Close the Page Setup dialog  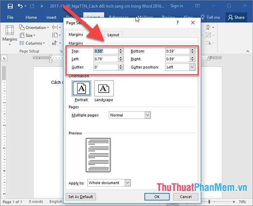[x=193, y=23]
